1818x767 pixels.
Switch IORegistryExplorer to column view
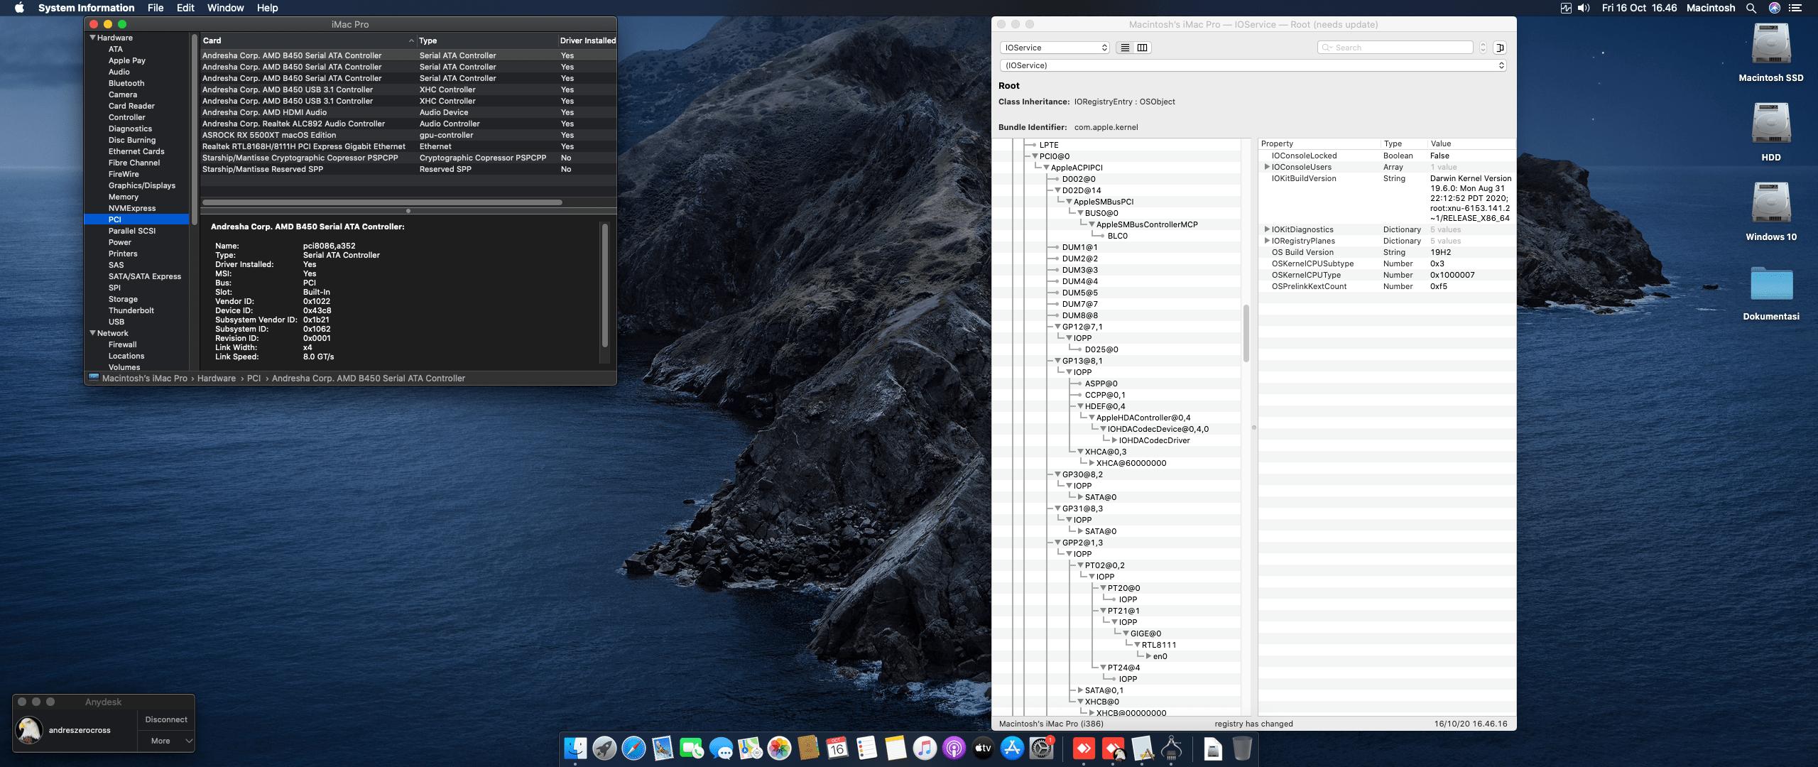pos(1142,48)
